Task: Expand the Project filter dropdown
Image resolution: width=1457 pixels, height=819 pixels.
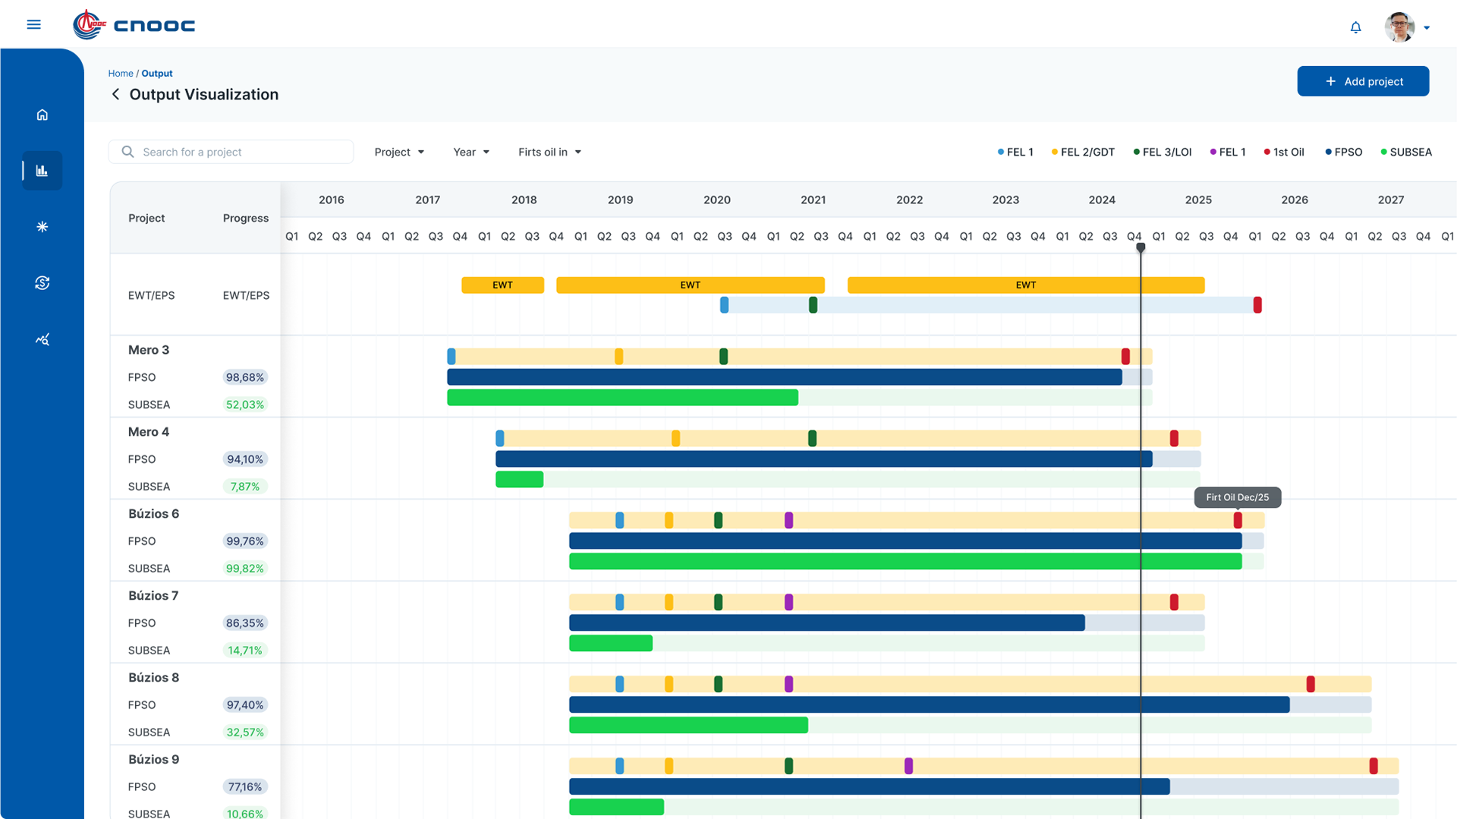Action: click(x=399, y=152)
